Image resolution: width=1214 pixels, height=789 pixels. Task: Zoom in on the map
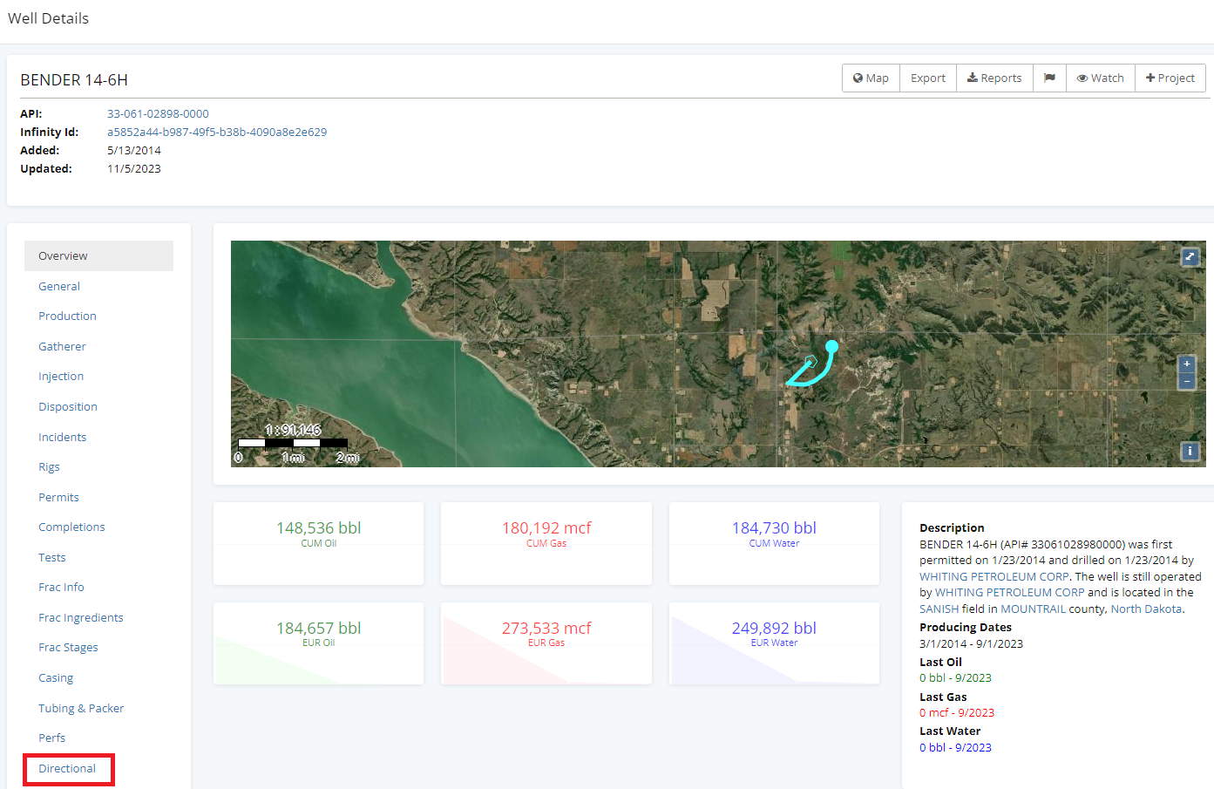pyautogui.click(x=1186, y=364)
